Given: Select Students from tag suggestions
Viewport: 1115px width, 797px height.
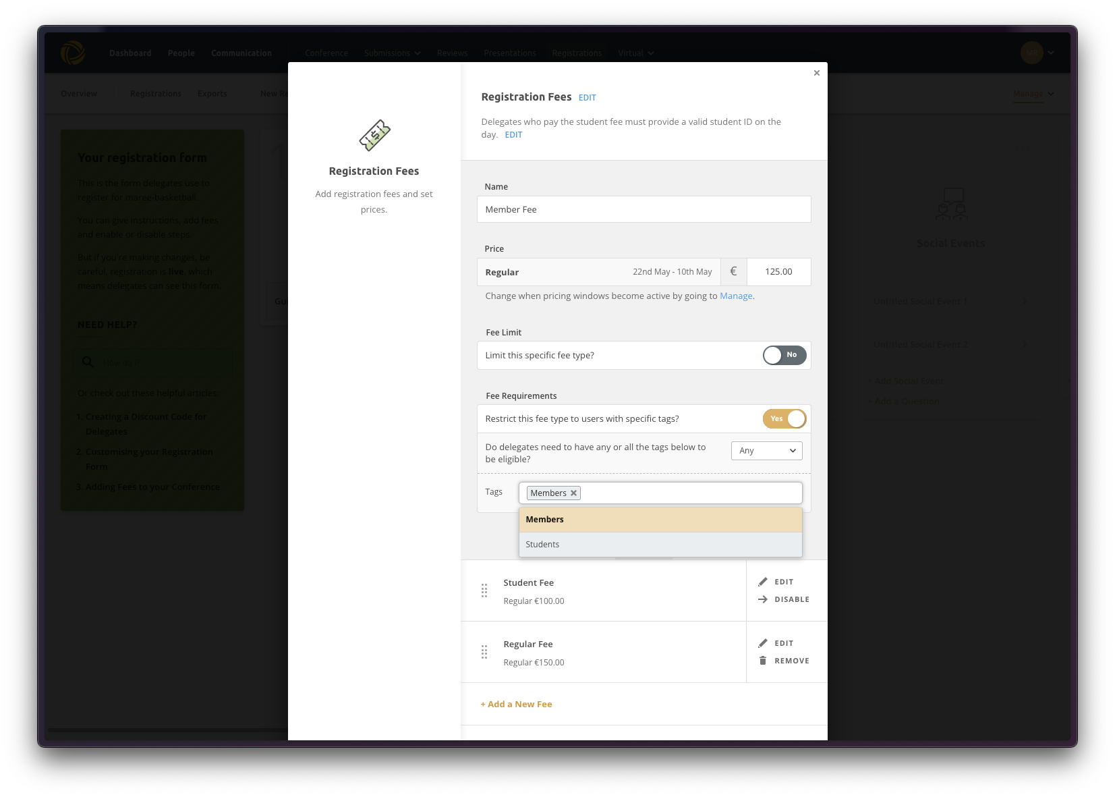Looking at the screenshot, I should coord(660,545).
